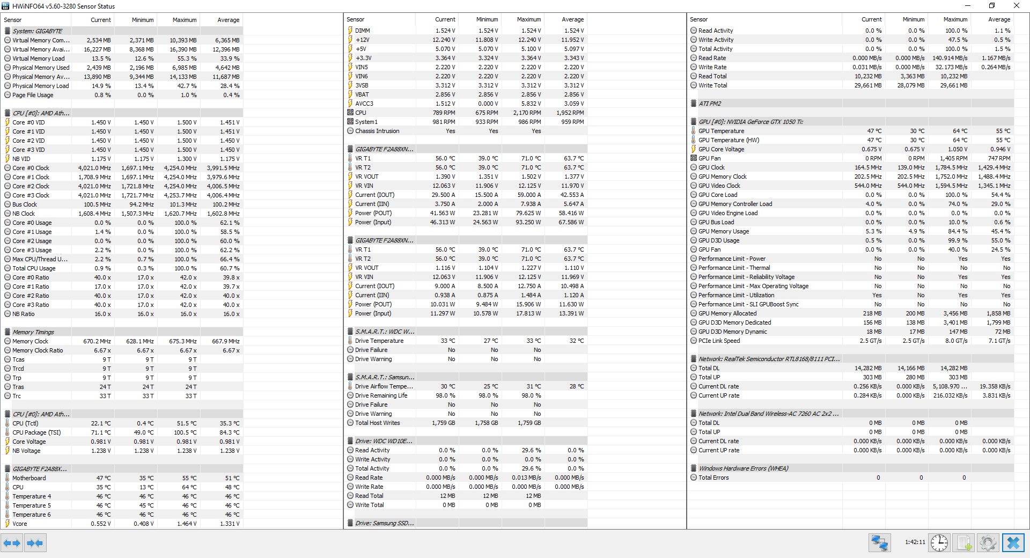
Task: Select the Virtual Memory Load row
Action: coord(123,58)
